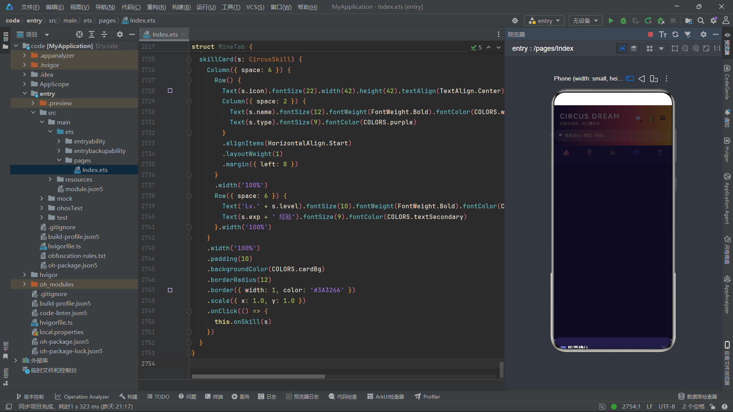Toggle breakpoint marker on line 2728
Image resolution: width=733 pixels, height=412 pixels.
[170, 91]
